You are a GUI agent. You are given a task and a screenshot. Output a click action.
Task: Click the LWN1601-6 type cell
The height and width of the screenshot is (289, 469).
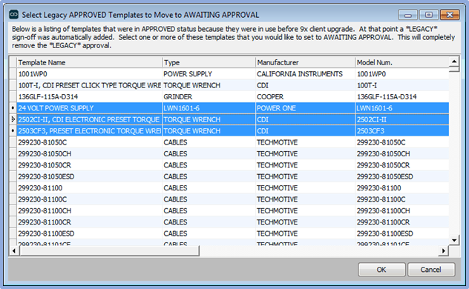209,108
